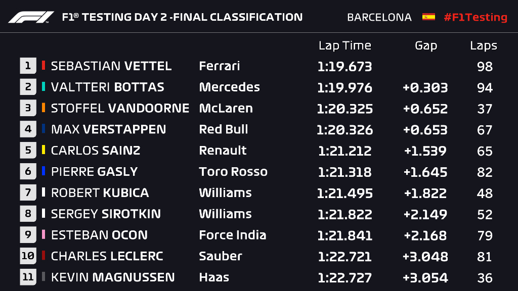518x291 pixels.
Task: Click the Spanish flag icon
Action: tap(428, 17)
